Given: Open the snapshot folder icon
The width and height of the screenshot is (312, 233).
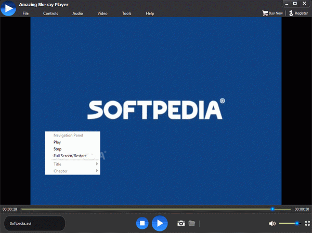Looking at the screenshot, I should 192,223.
